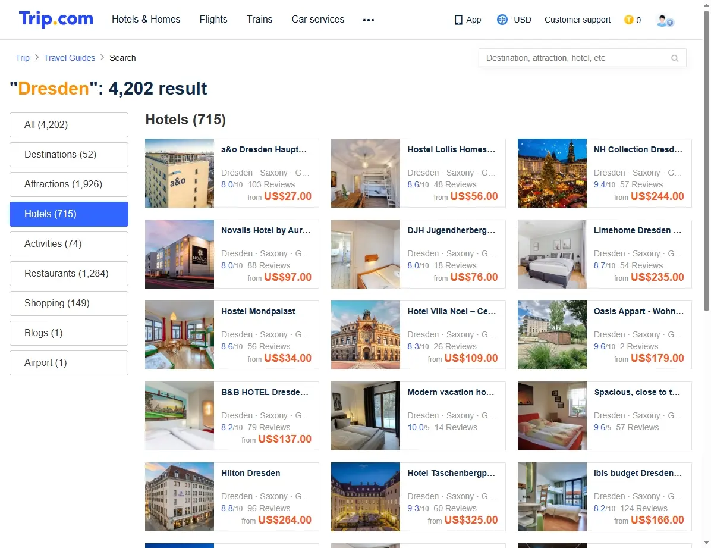Image resolution: width=711 pixels, height=548 pixels.
Task: Open Customer support link
Action: [x=577, y=20]
